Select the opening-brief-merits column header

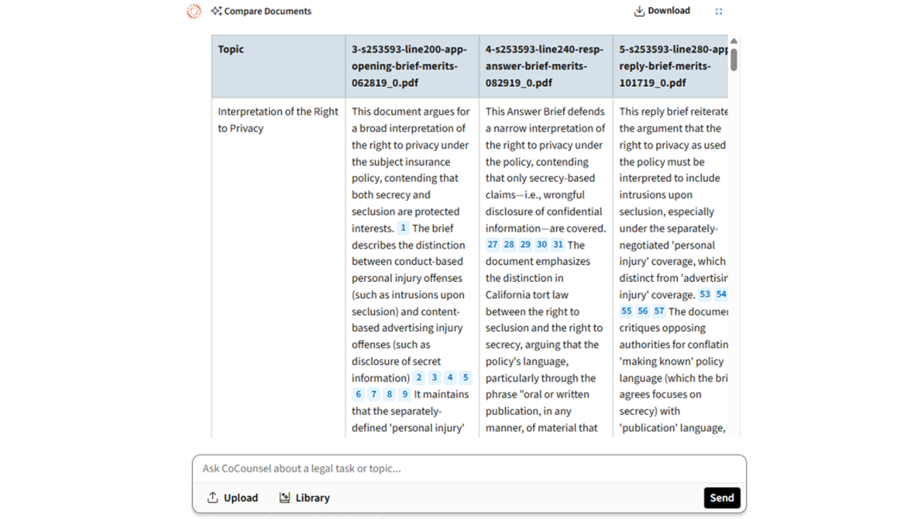pos(412,65)
